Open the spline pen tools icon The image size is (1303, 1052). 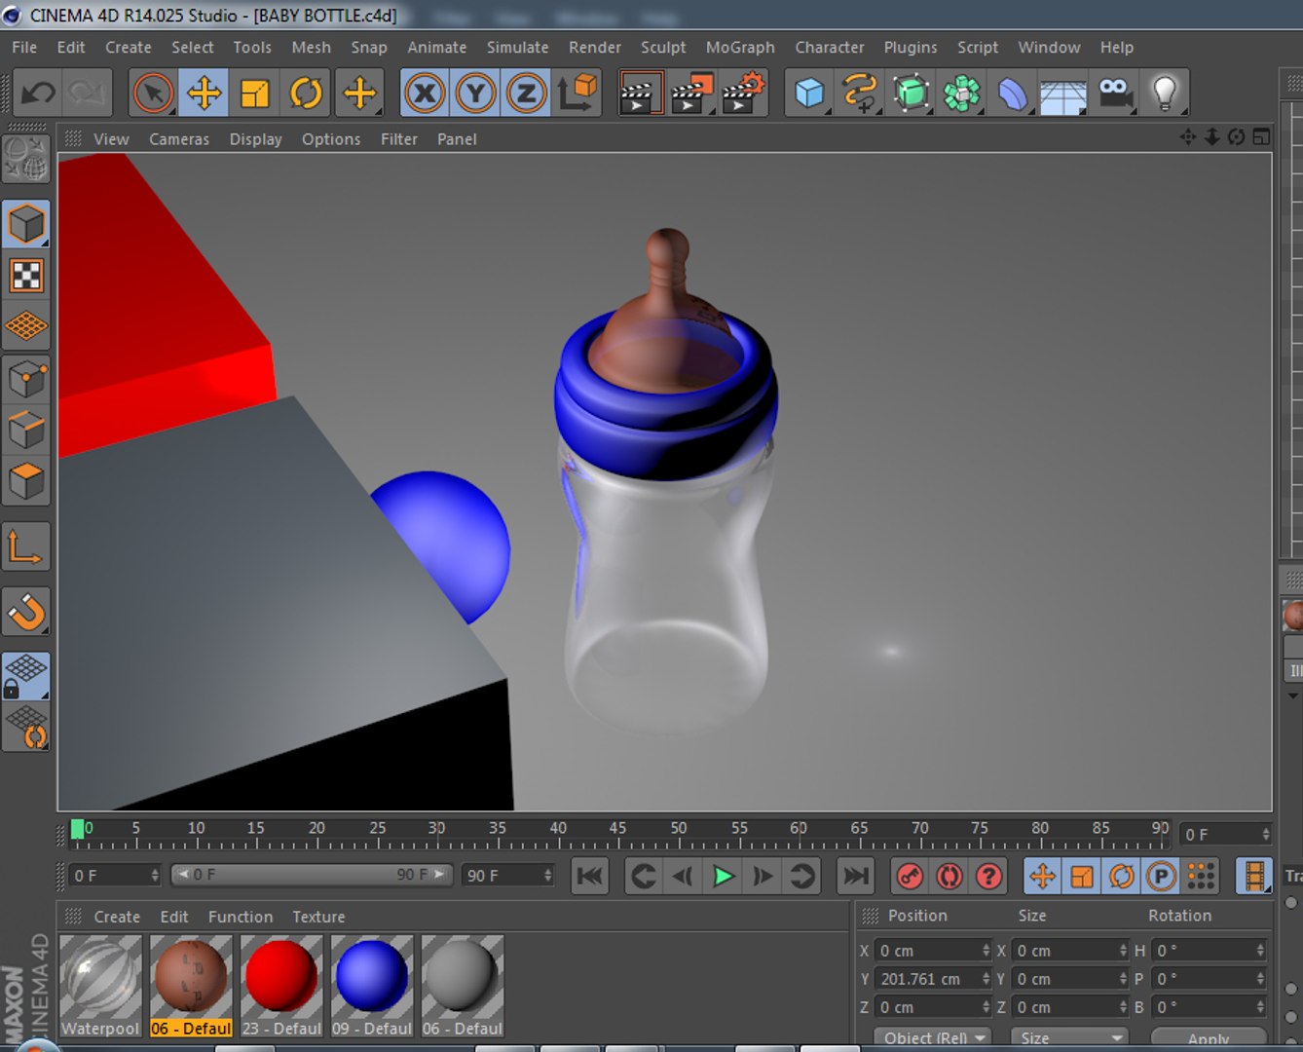[860, 94]
